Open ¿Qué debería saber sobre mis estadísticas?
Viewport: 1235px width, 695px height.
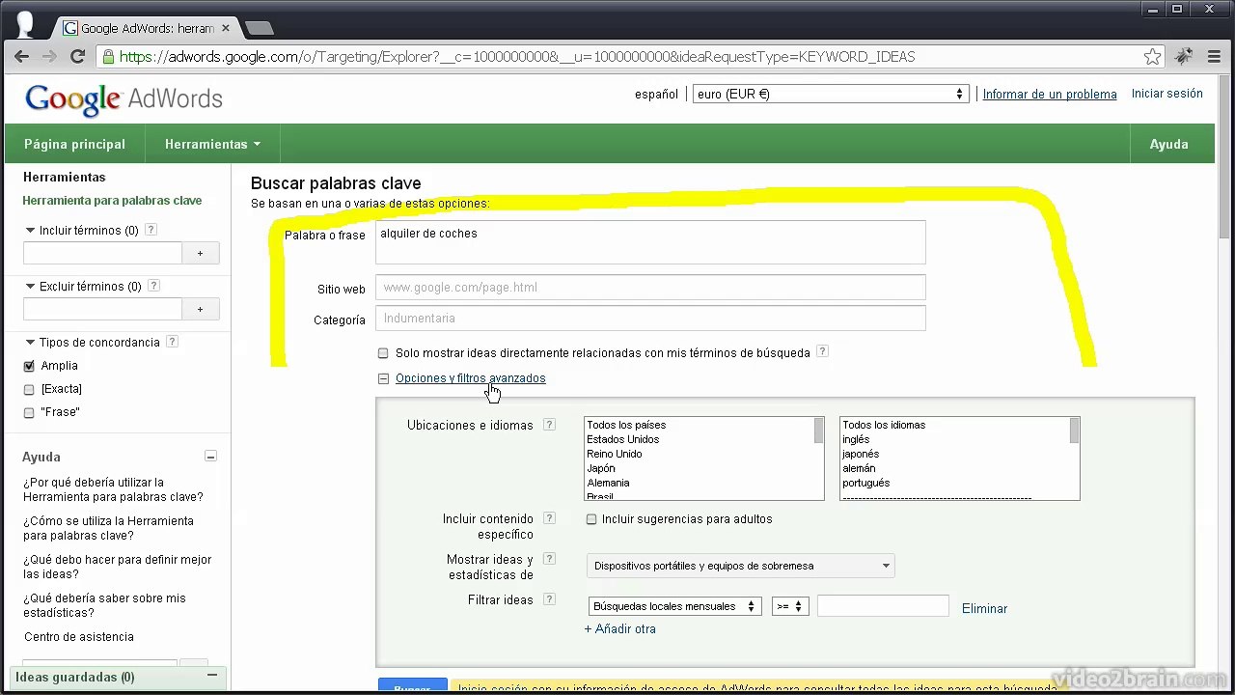[104, 605]
